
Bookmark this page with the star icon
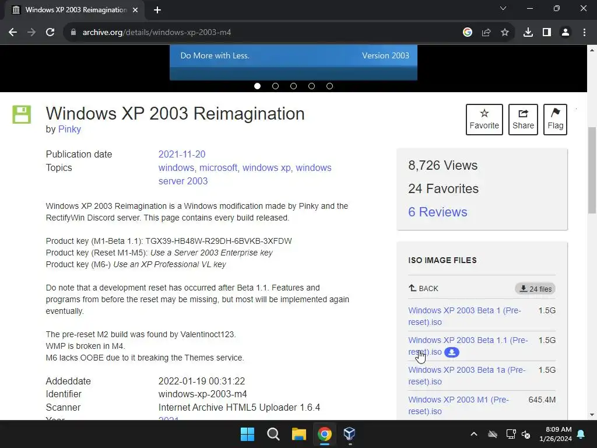pyautogui.click(x=505, y=33)
